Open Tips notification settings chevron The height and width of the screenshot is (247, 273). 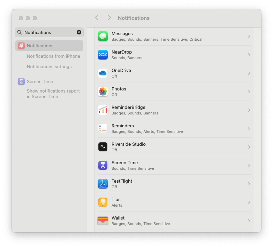coord(249,202)
